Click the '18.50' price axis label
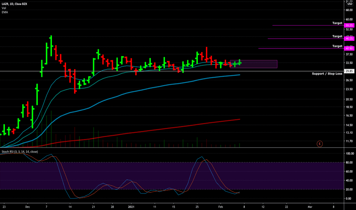This screenshot has height=210, width=356. coord(349,107)
